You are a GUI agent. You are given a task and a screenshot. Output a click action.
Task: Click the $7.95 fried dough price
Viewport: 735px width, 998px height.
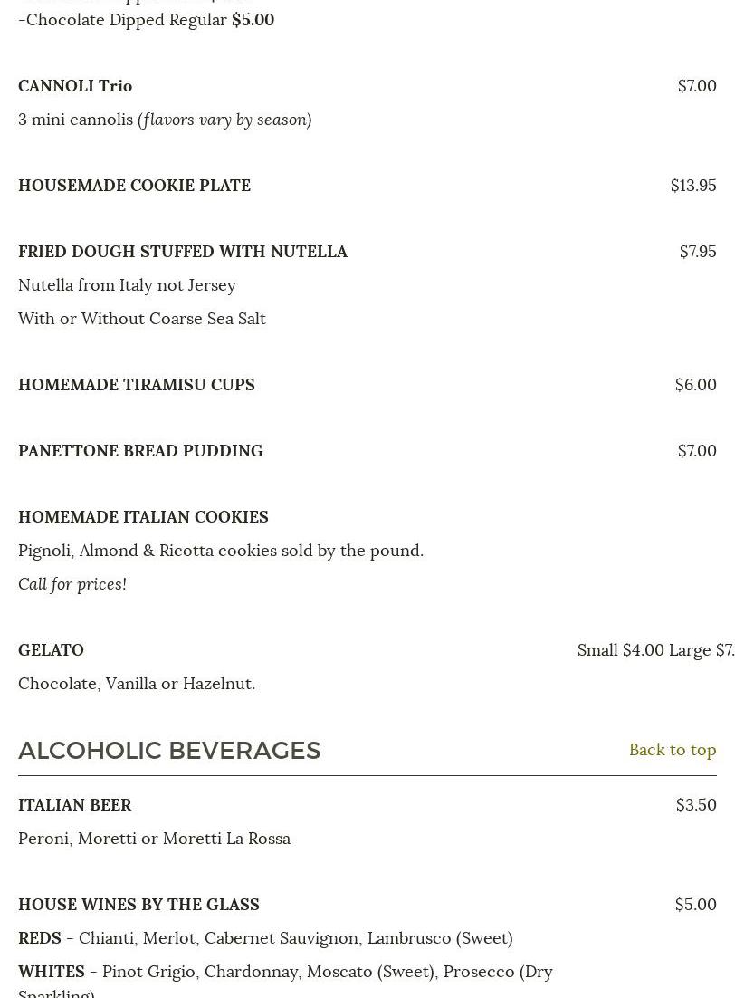(x=697, y=251)
